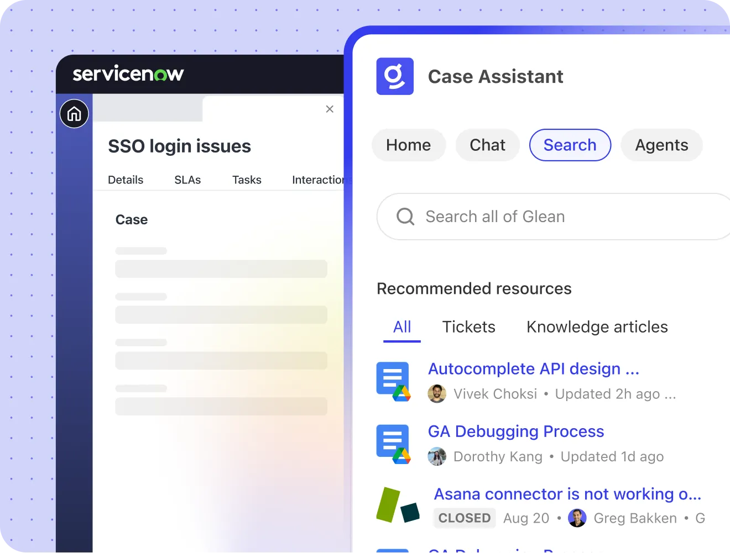The width and height of the screenshot is (730, 553).
Task: Click the Case section heading
Action: point(132,220)
